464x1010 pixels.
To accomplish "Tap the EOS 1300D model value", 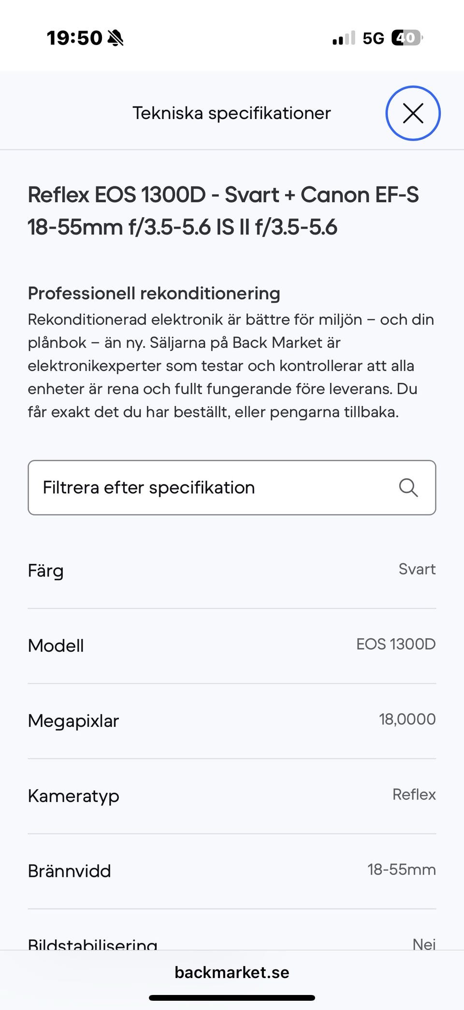I will tap(396, 644).
